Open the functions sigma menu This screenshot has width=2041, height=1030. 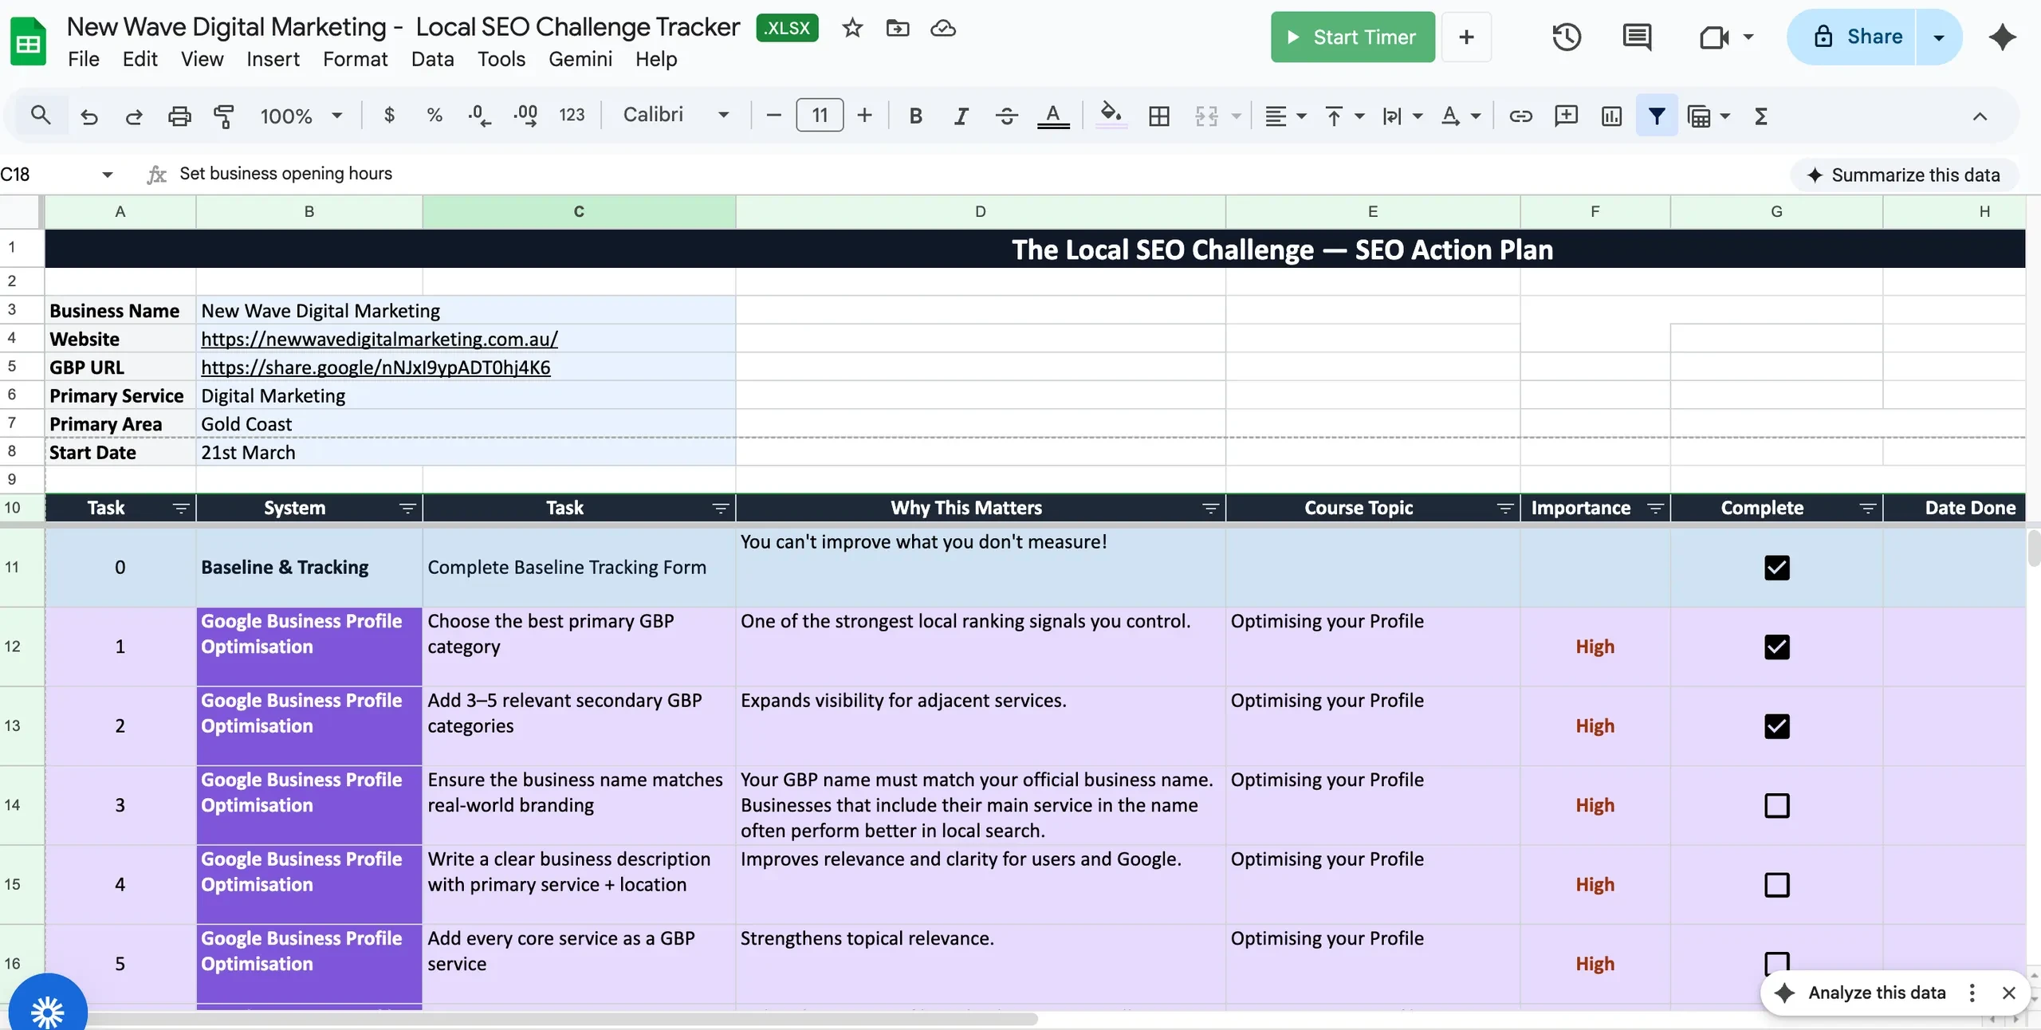point(1762,116)
